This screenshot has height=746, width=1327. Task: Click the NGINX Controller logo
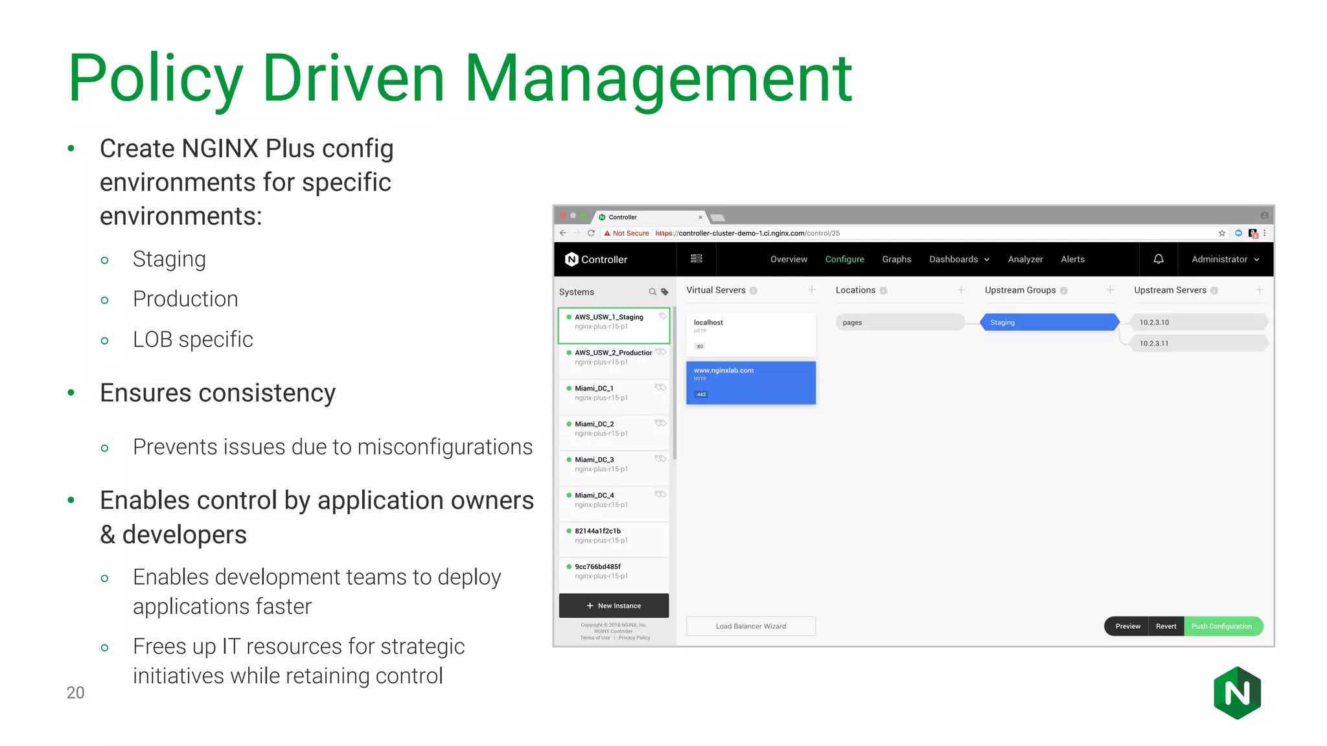click(x=596, y=259)
